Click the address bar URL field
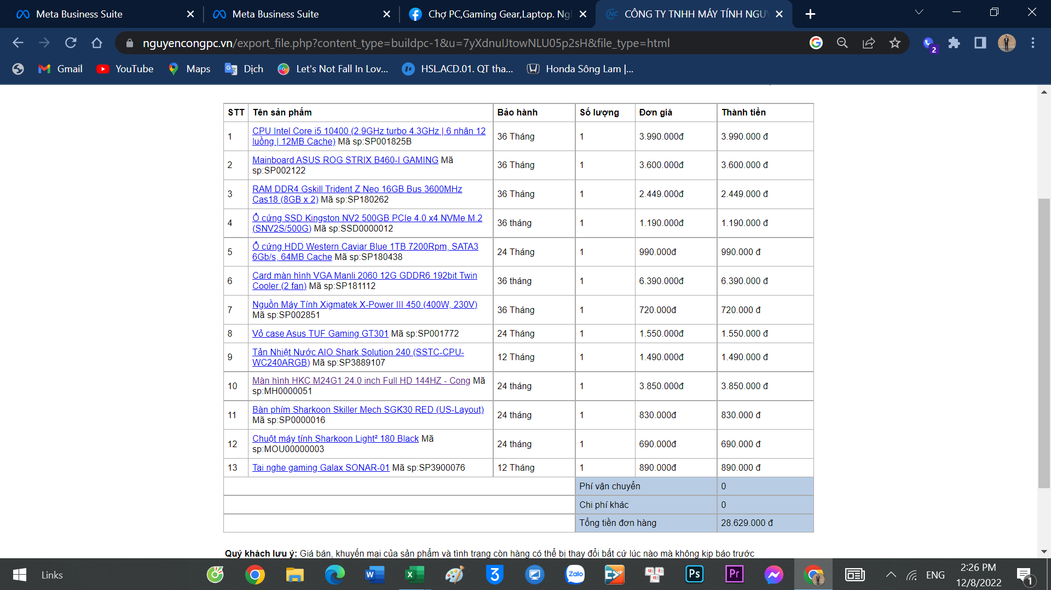The image size is (1051, 590). tap(406, 43)
